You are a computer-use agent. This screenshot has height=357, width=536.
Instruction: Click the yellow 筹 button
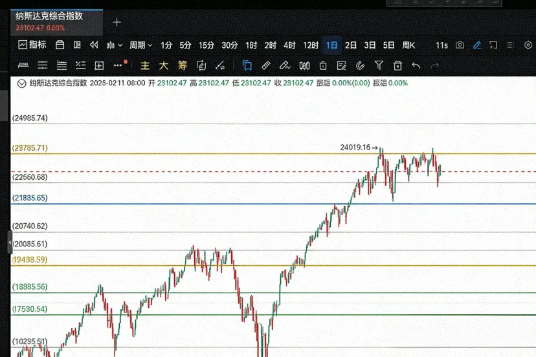[x=182, y=65]
